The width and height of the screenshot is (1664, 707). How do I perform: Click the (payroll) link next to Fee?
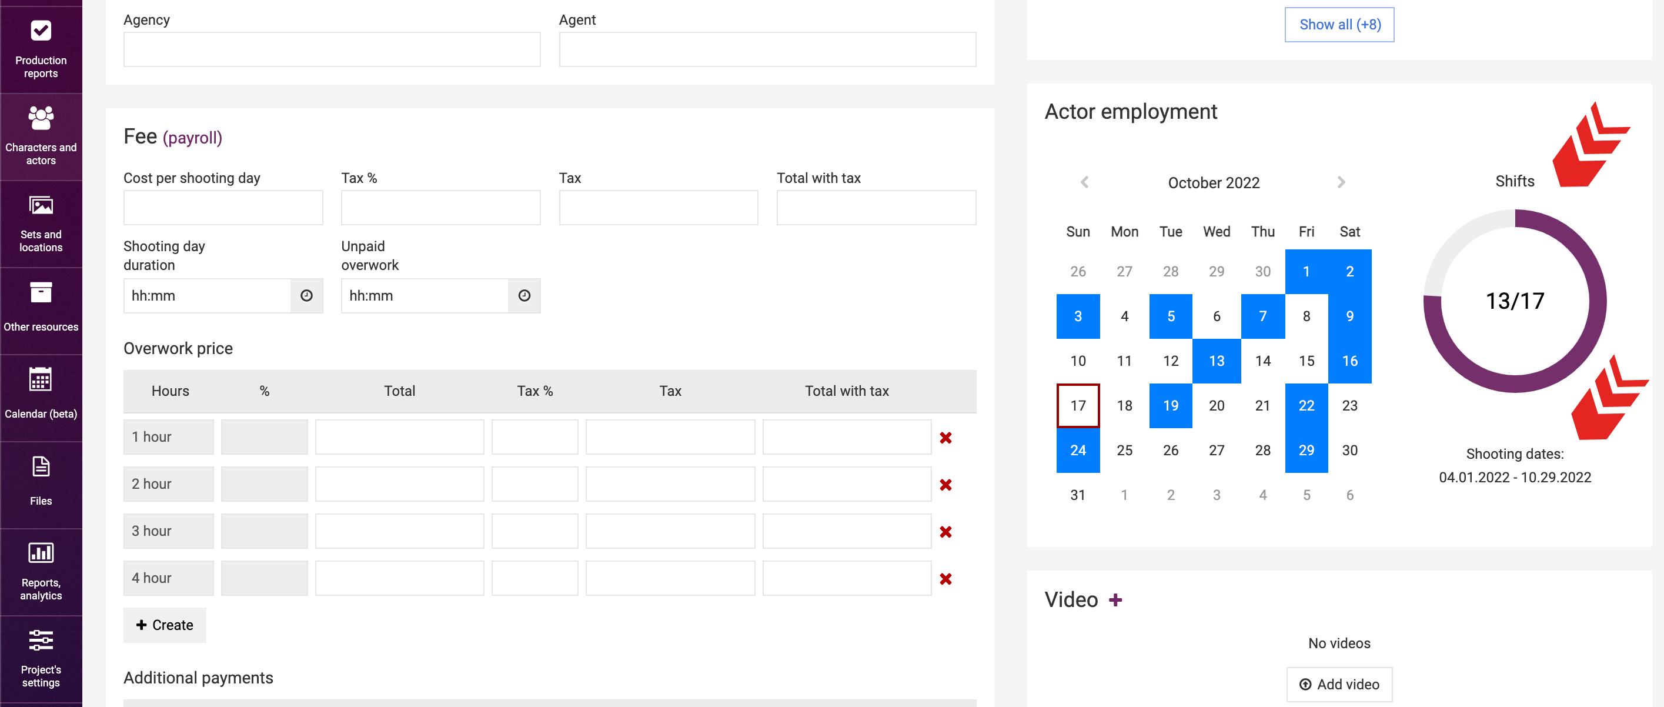(192, 138)
